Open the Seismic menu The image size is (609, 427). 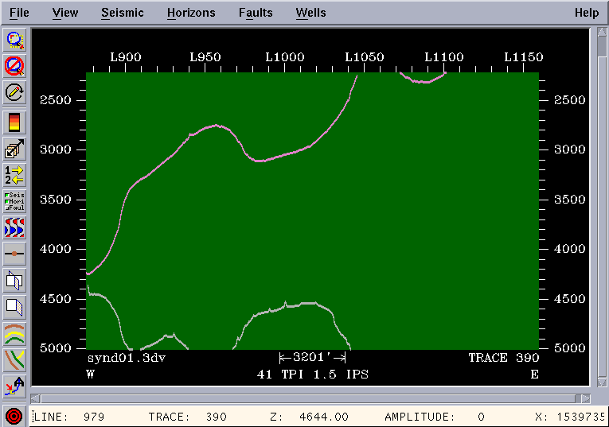[123, 13]
